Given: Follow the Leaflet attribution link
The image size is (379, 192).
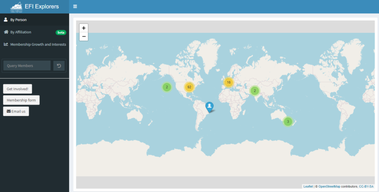Looking at the screenshot, I should point(308,187).
